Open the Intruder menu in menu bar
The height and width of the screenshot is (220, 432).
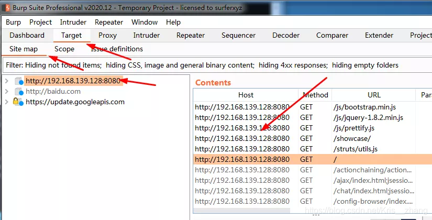coord(73,22)
